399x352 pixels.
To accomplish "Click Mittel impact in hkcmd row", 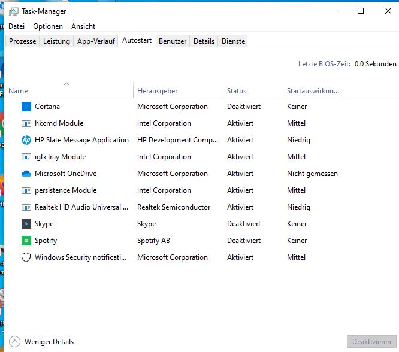I will [x=296, y=123].
